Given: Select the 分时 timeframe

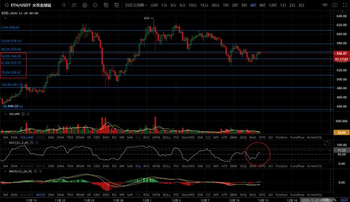Looking at the screenshot, I should click(x=154, y=5).
